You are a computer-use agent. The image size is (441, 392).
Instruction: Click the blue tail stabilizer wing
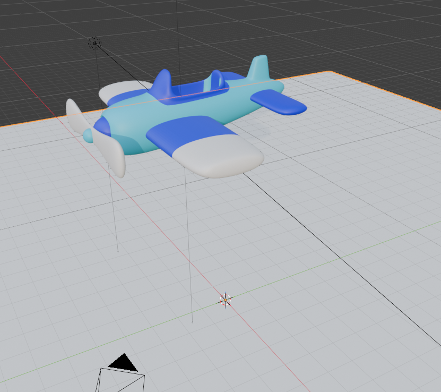point(278,102)
